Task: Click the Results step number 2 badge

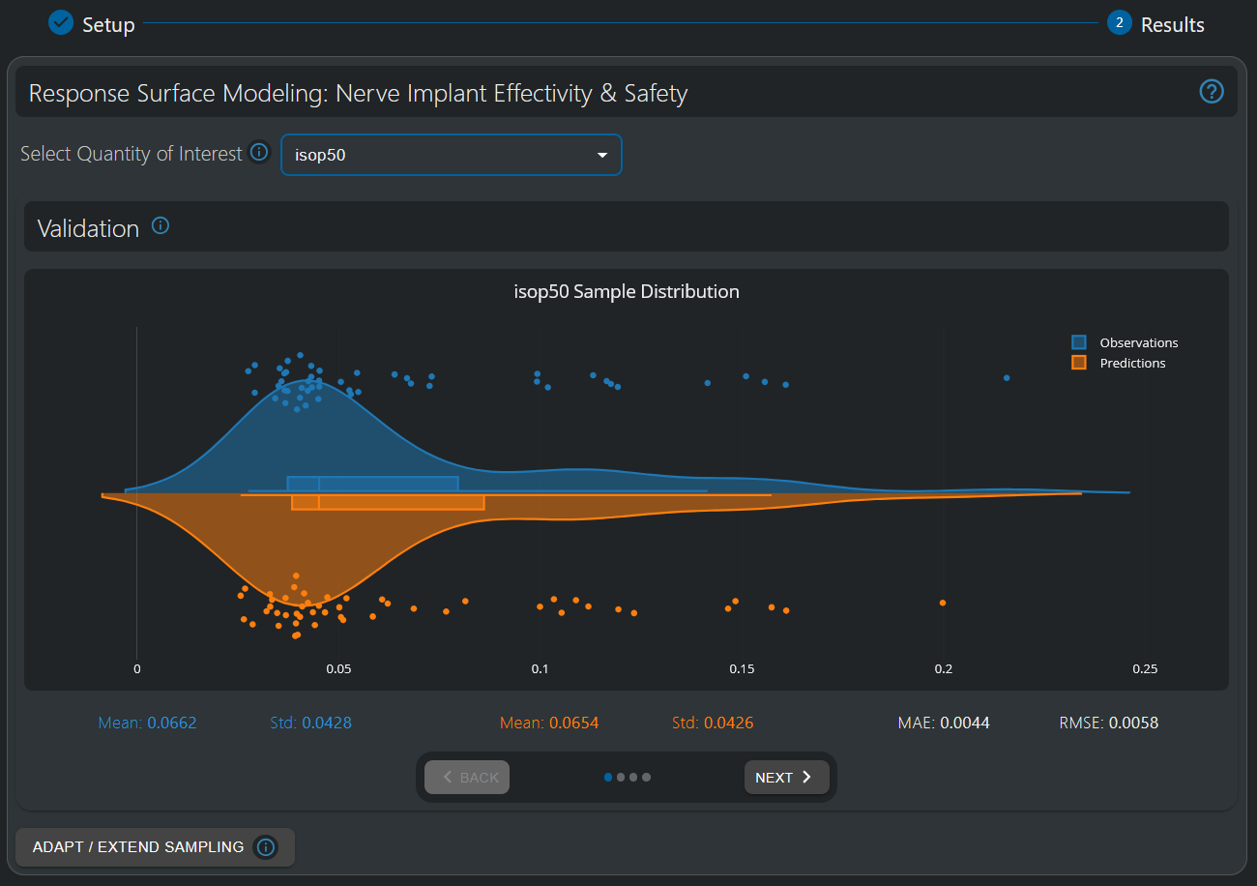Action: [x=1120, y=23]
